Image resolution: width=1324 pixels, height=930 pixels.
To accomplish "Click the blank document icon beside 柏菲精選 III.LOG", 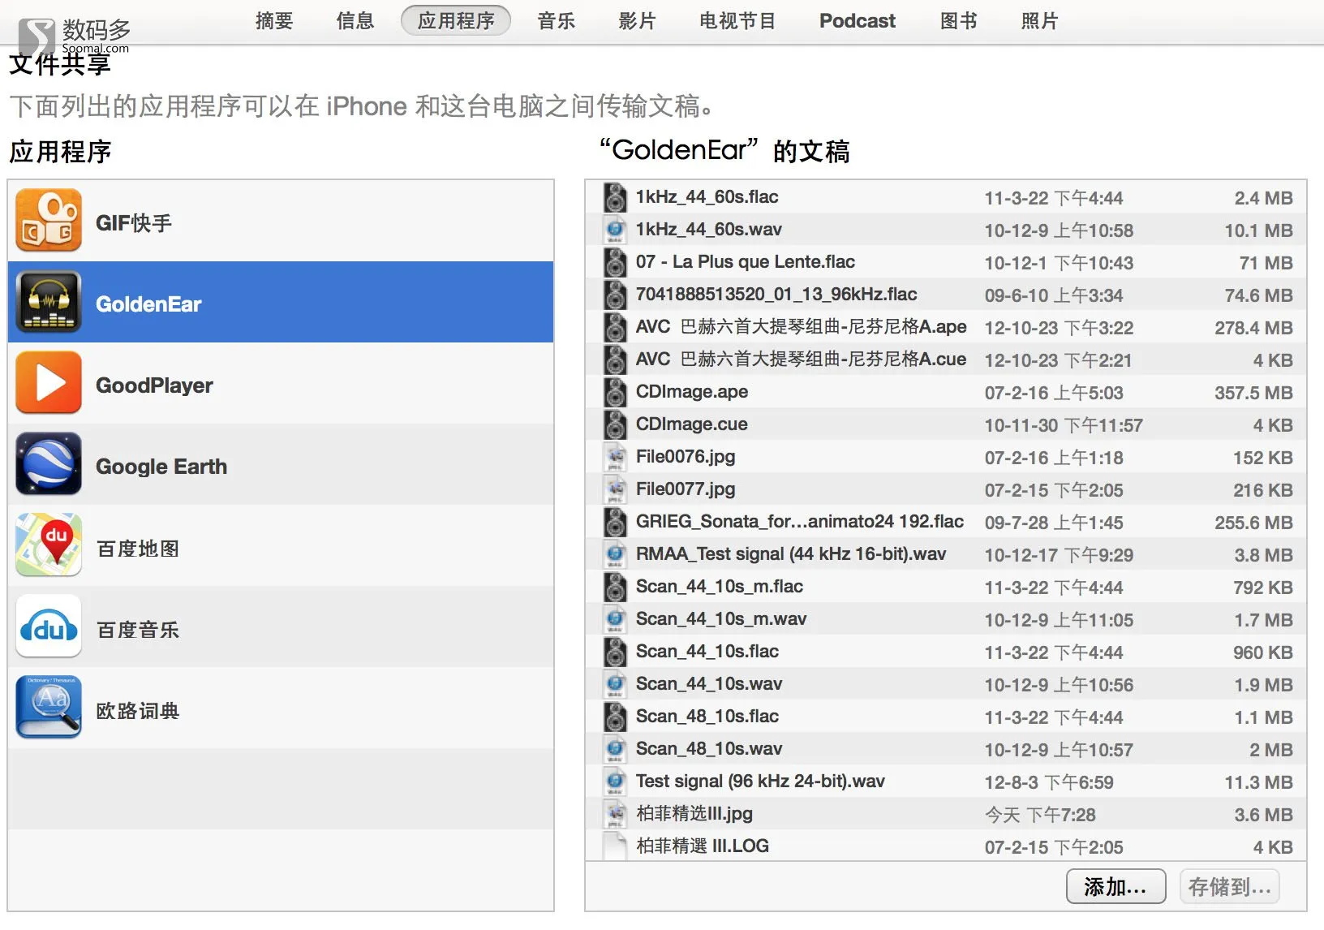I will point(616,846).
